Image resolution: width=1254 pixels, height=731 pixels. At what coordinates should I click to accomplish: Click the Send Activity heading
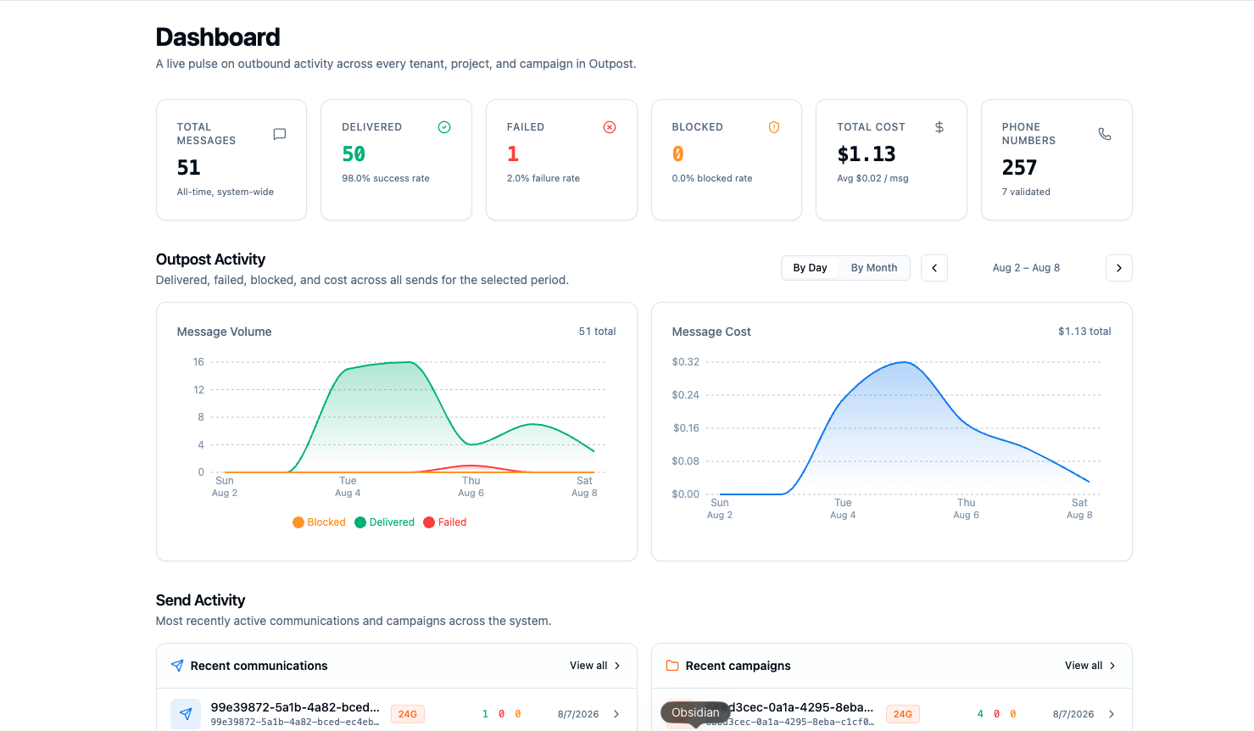[200, 600]
